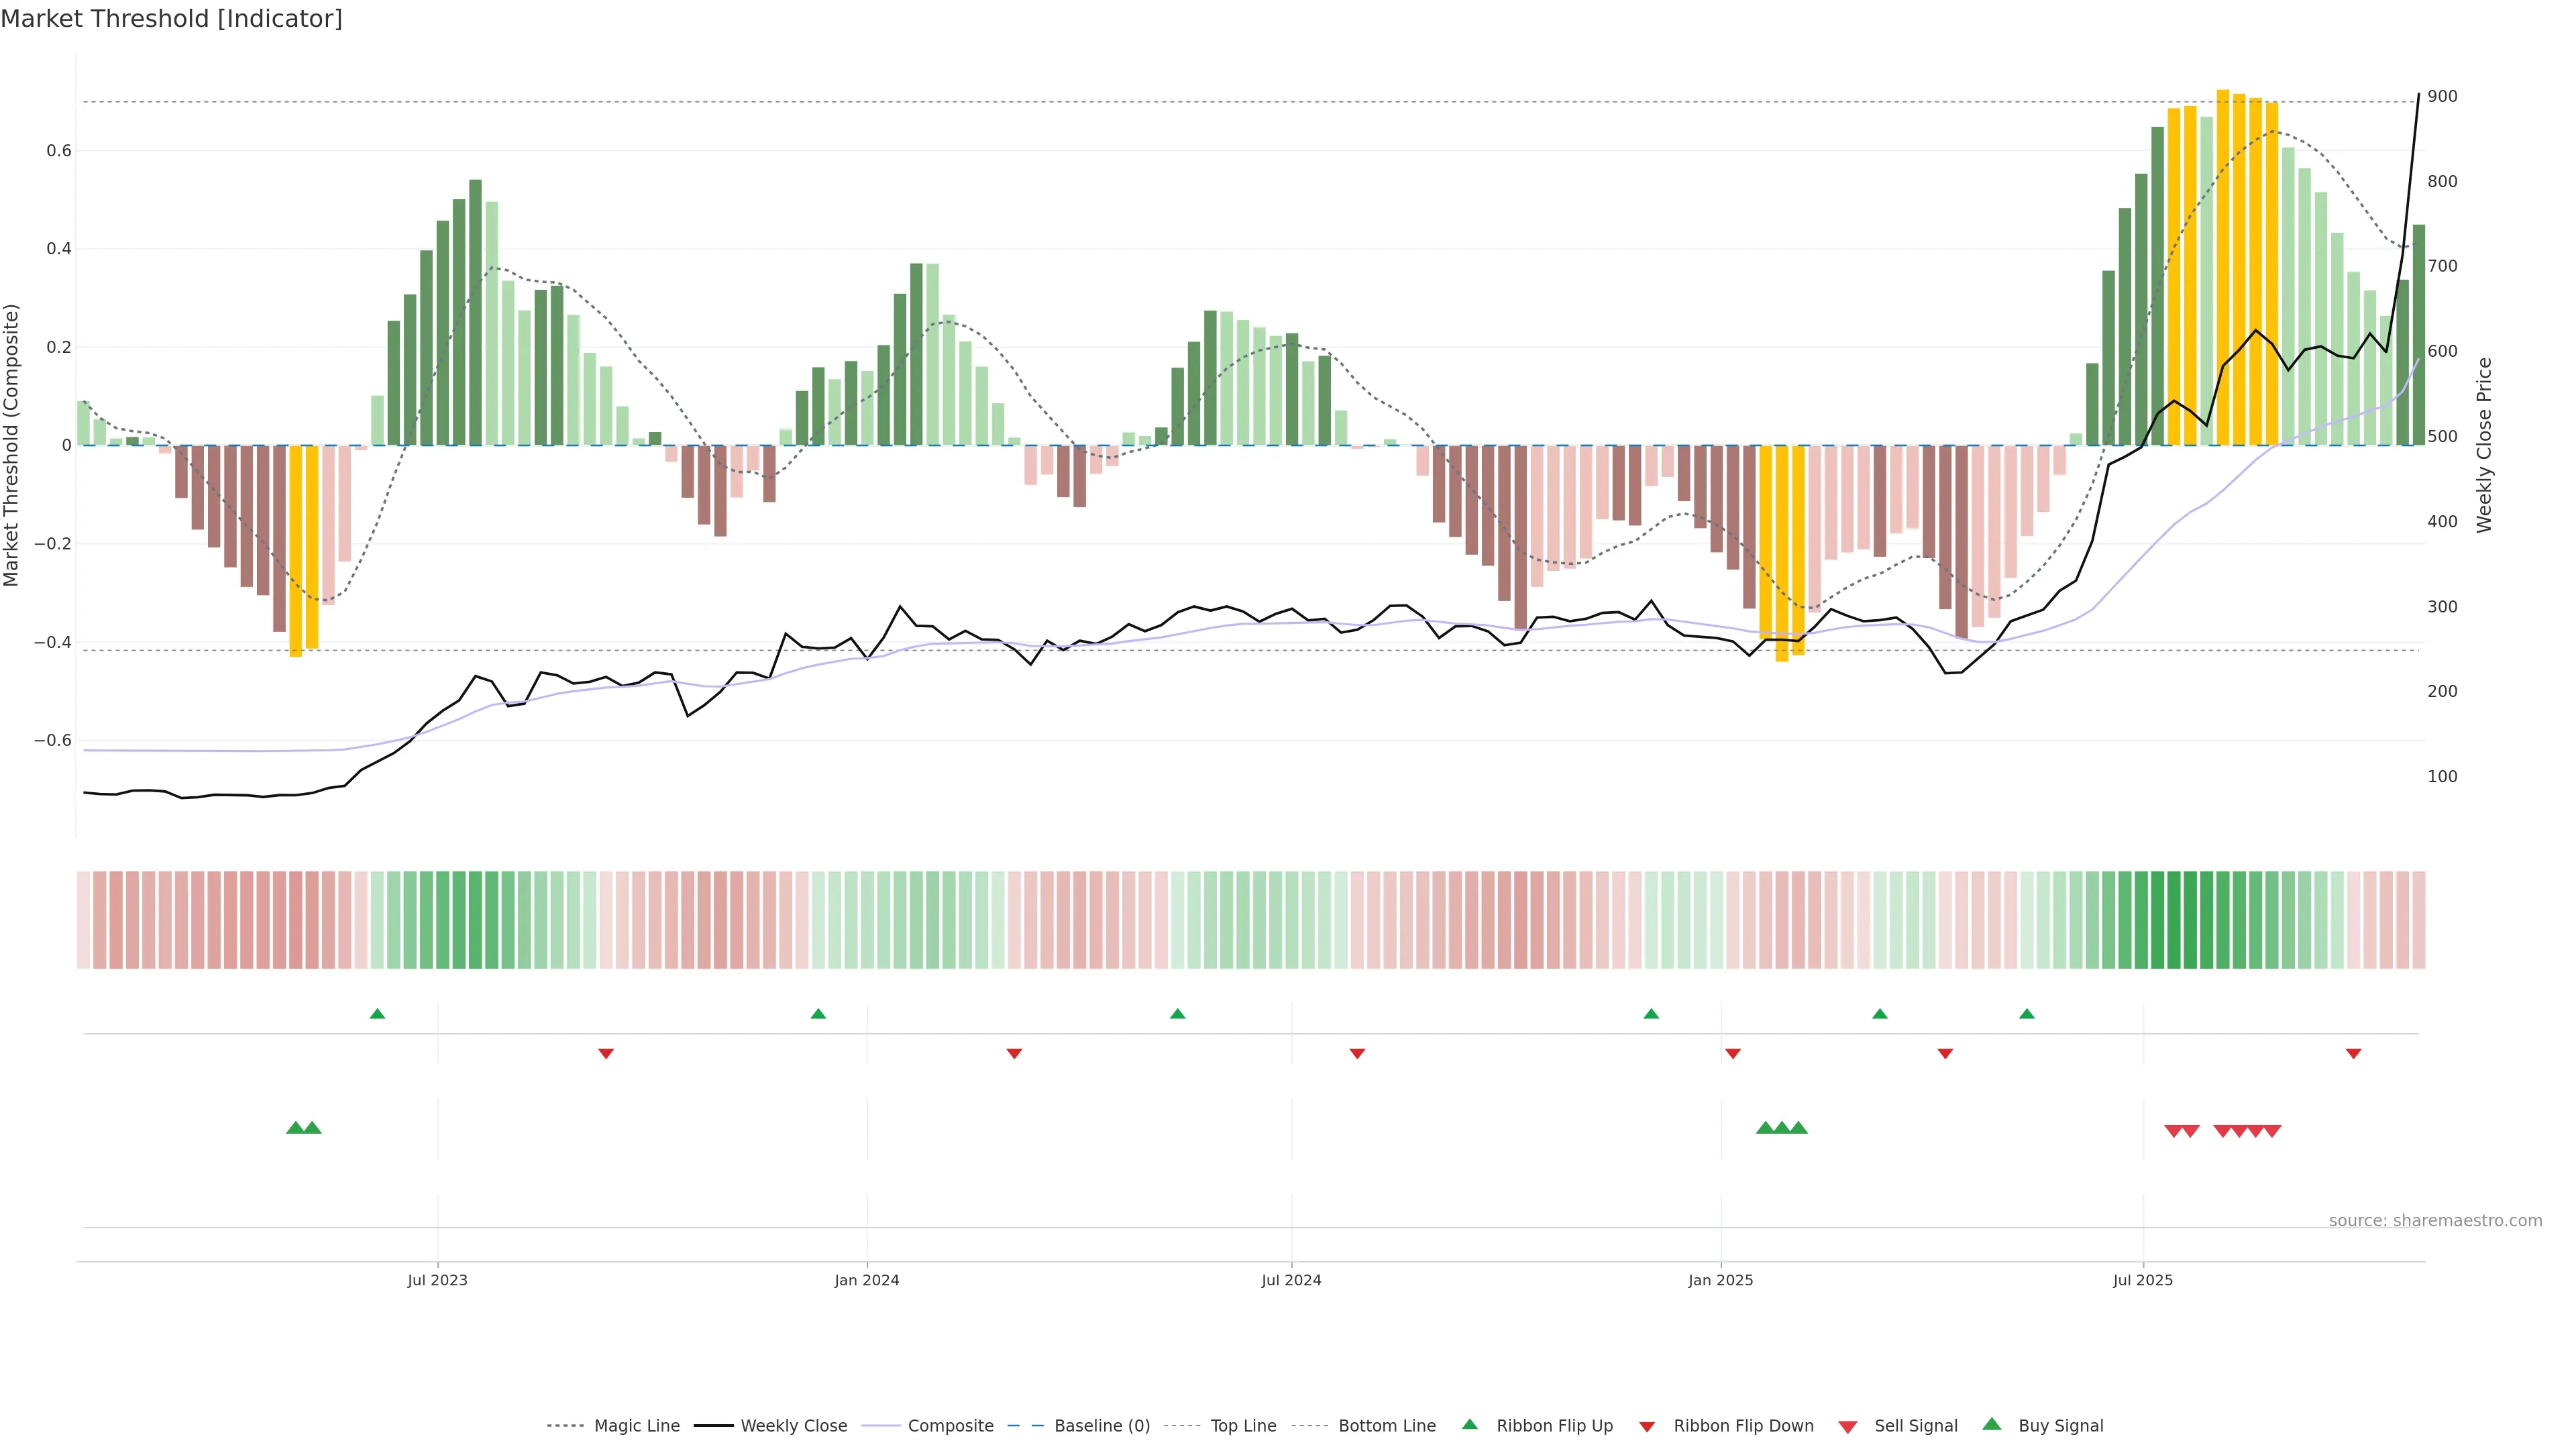Click the Buy Signal legend triangle icon
Screen dimensions: 2576x1449
1991,1424
